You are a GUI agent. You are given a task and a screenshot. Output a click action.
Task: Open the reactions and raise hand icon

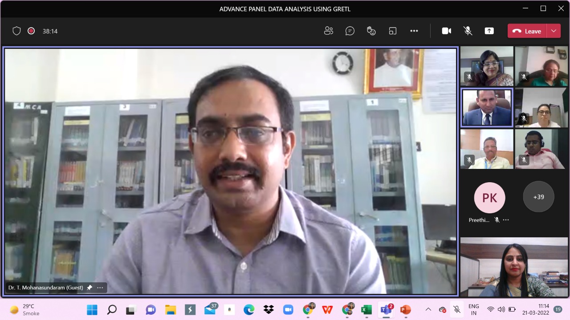(x=371, y=31)
